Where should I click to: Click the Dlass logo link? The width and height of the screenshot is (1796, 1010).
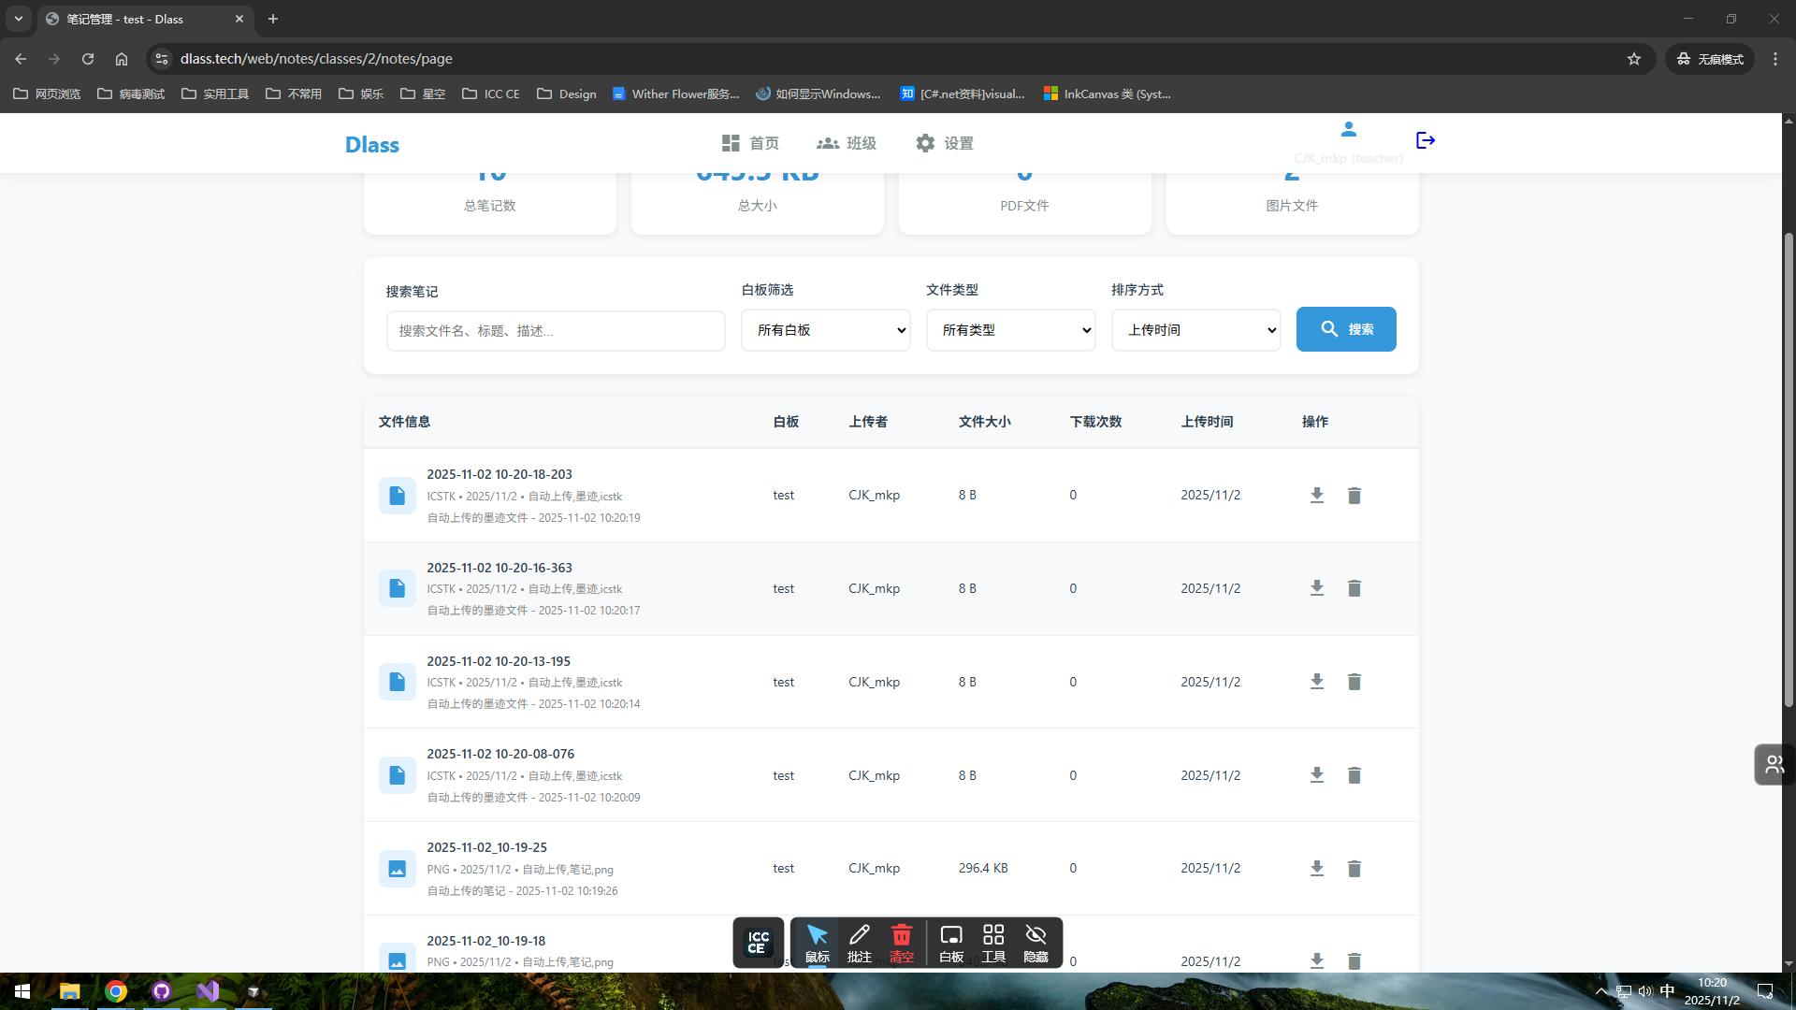tap(371, 145)
